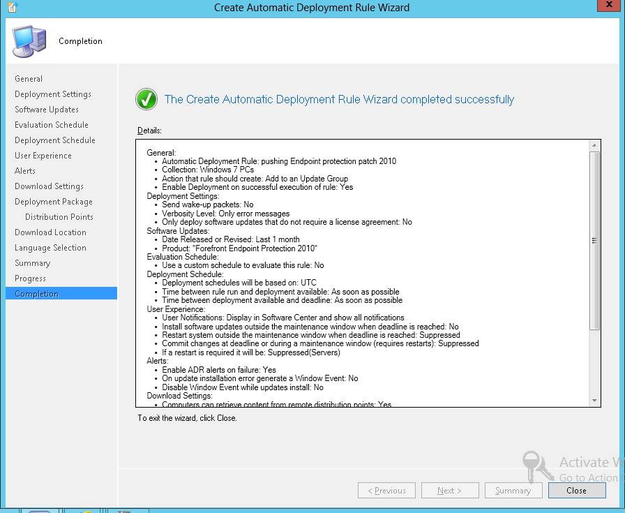The image size is (625, 513).
Task: Select Alerts in the sidebar
Action: (25, 171)
